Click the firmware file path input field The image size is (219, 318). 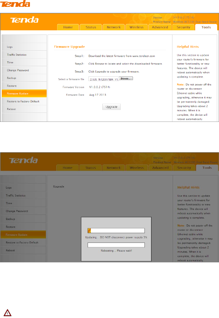[x=104, y=79]
